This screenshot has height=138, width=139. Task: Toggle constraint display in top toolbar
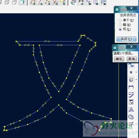point(89,2)
